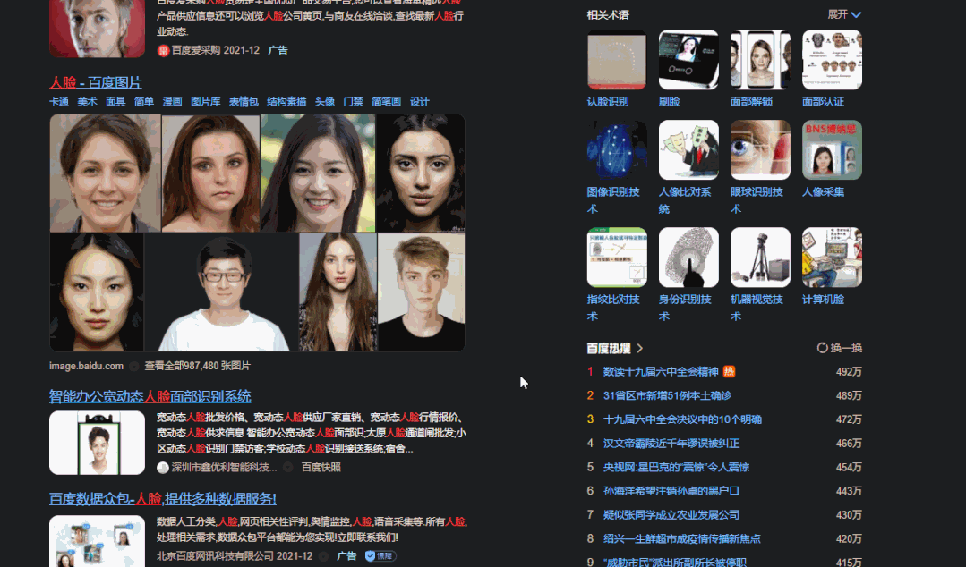Viewport: 966px width, 567px height.
Task: Open the 百度数据众包 ad thumbnail image
Action: (97, 541)
